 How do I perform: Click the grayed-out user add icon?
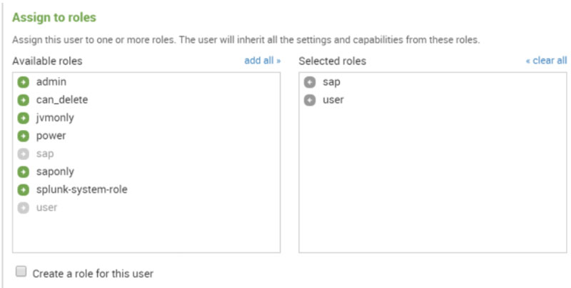[x=23, y=207]
